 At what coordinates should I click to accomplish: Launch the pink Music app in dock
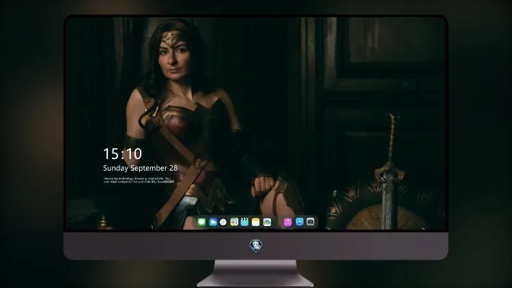[287, 222]
